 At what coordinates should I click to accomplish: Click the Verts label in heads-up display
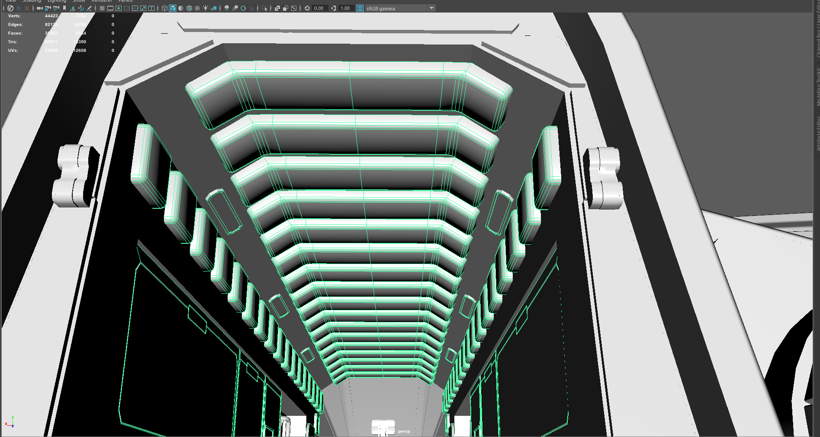[x=14, y=16]
